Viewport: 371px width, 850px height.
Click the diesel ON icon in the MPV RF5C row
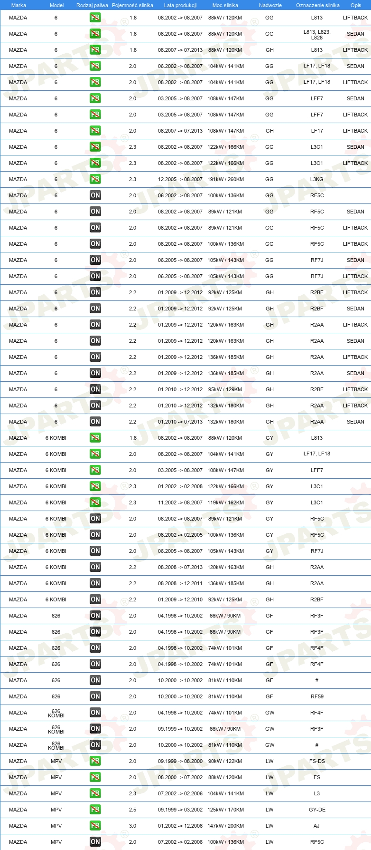95,842
